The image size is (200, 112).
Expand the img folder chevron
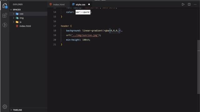[x=13, y=18]
